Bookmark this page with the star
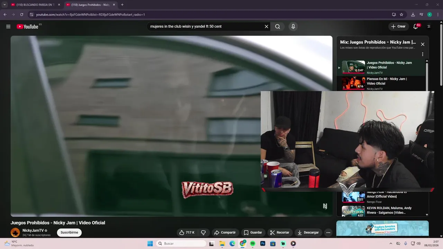The image size is (443, 249). click(401, 15)
